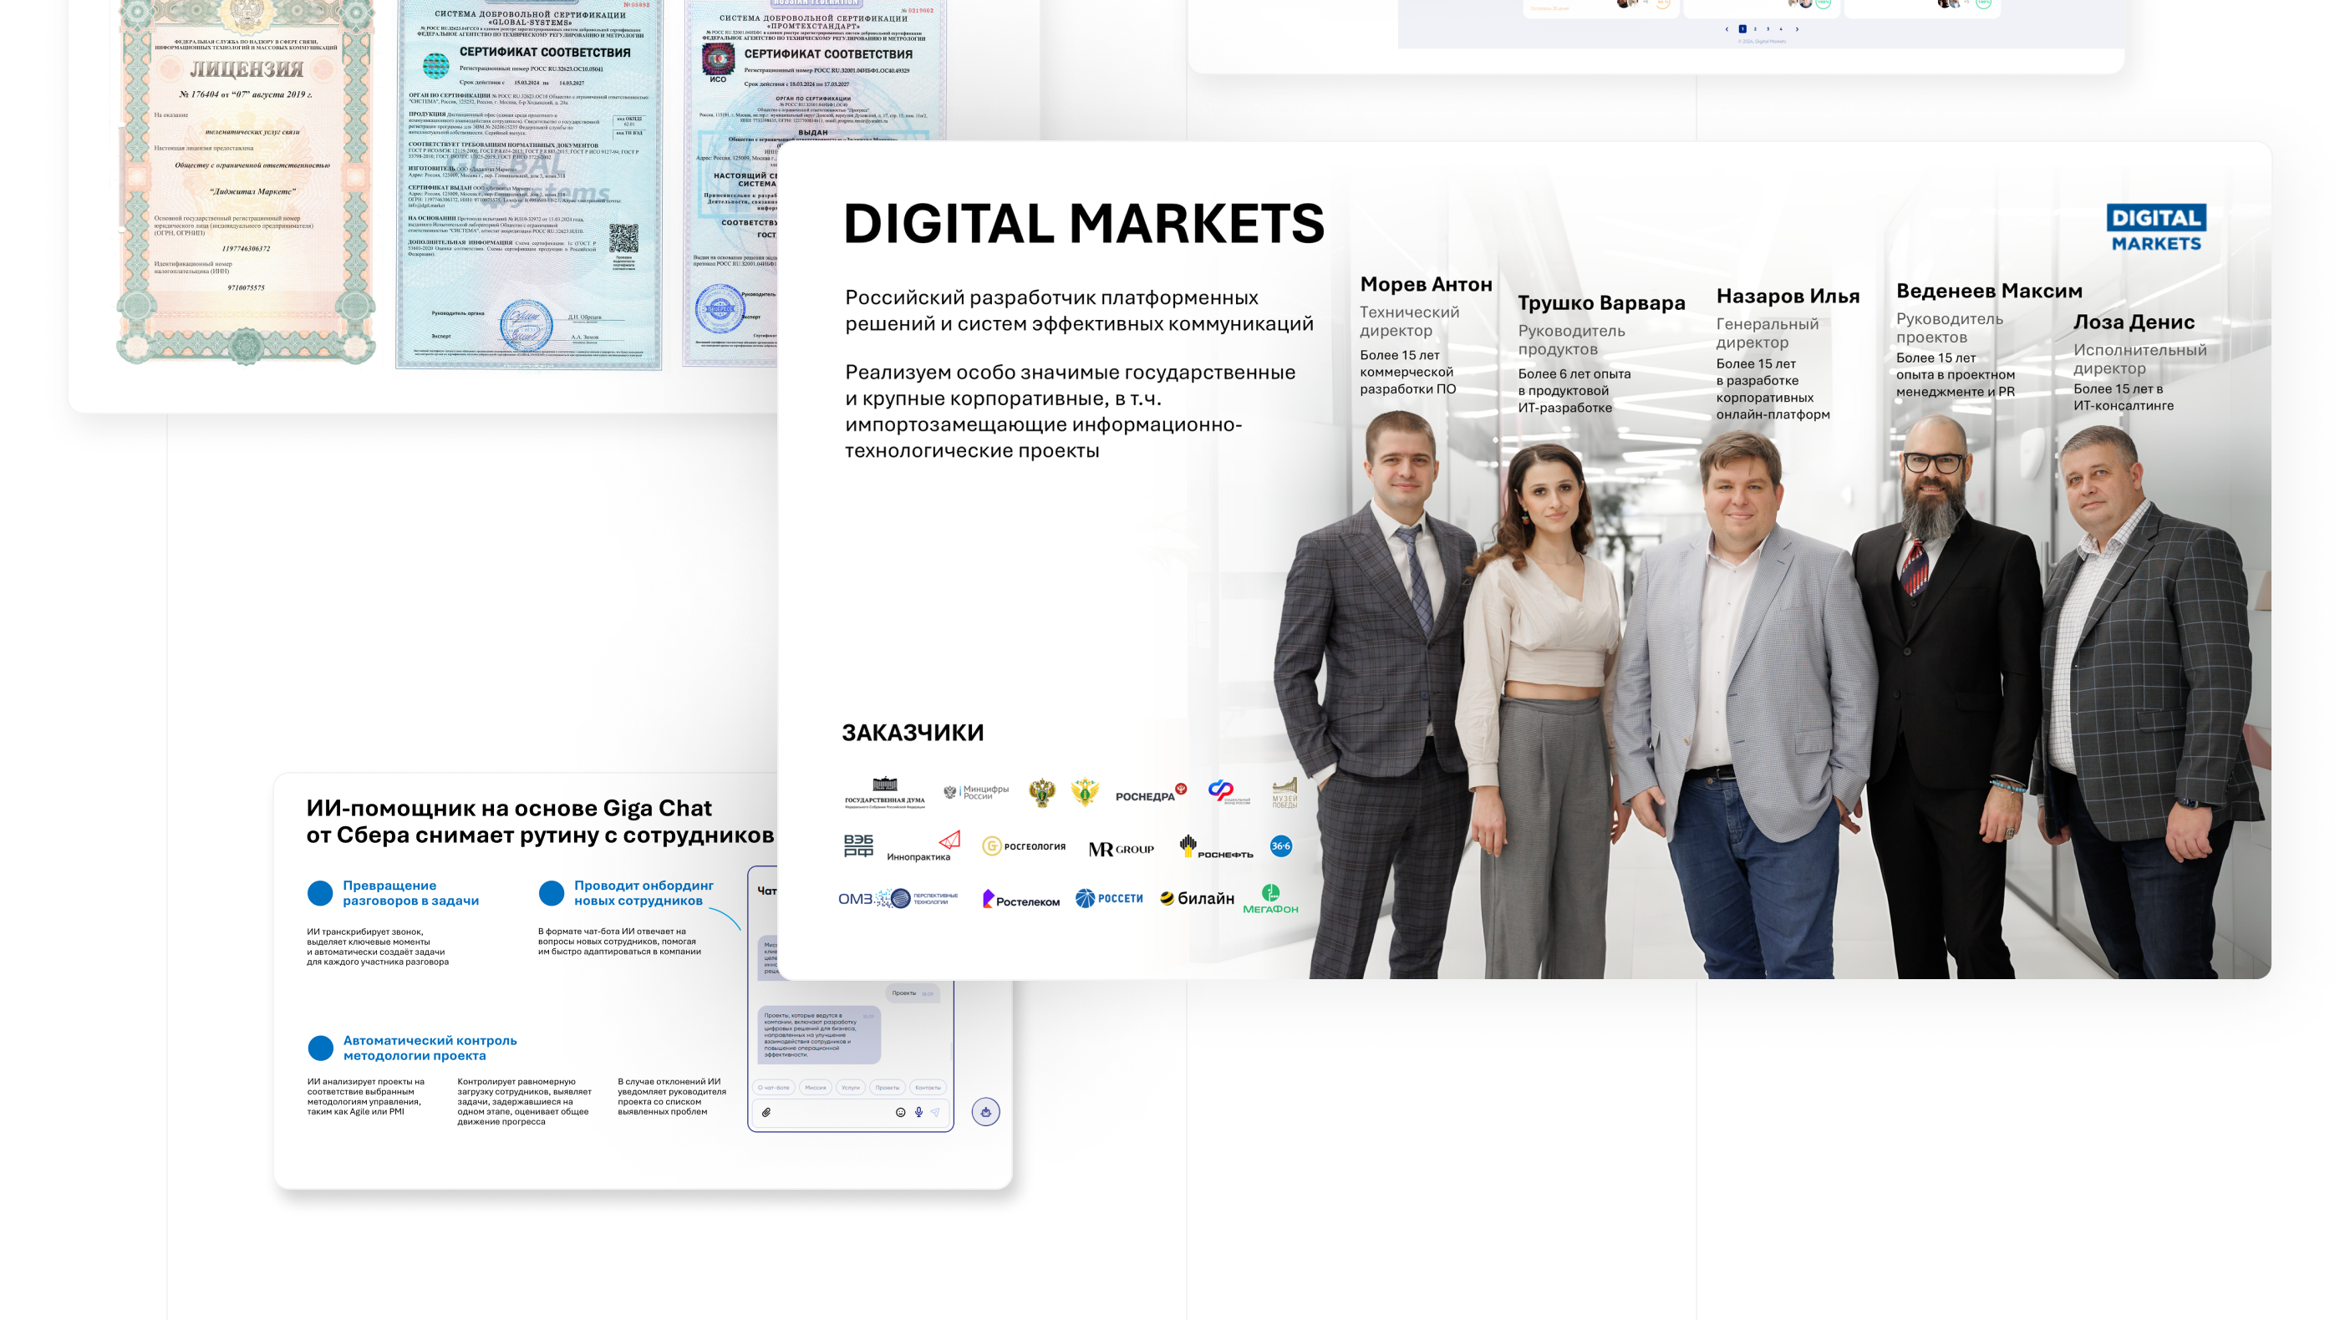
Task: Click the Digital Markets logo badge
Action: 2155,228
